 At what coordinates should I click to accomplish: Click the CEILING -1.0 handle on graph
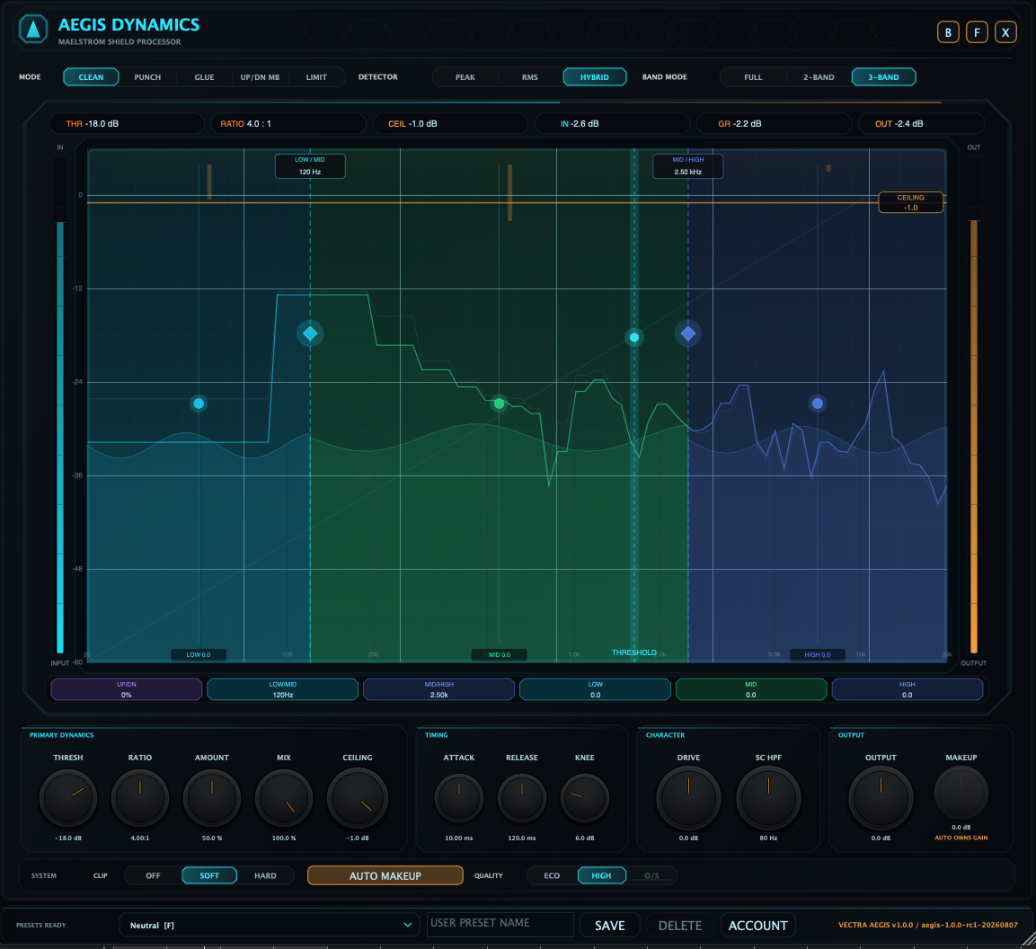(910, 202)
